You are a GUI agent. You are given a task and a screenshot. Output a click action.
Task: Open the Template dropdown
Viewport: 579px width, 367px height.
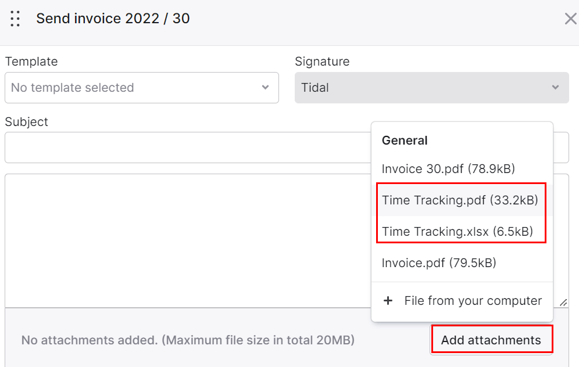(142, 88)
